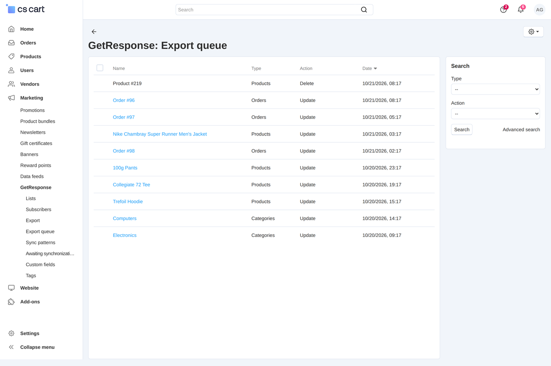Click the Collapse menu double-chevron icon
The width and height of the screenshot is (551, 366).
pyautogui.click(x=11, y=347)
